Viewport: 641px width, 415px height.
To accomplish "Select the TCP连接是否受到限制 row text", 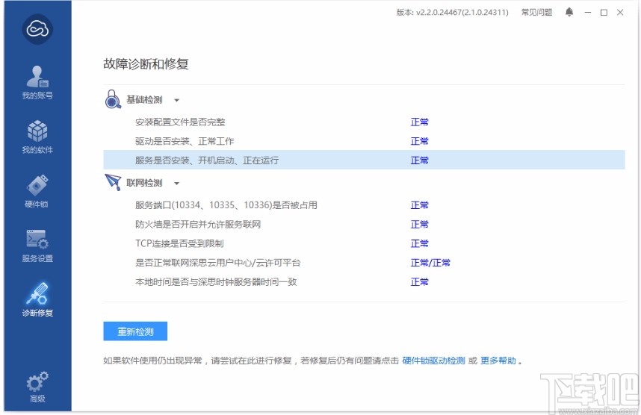I will click(179, 243).
